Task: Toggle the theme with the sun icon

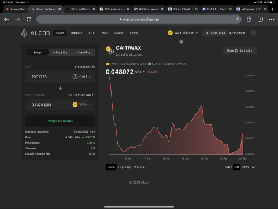Action: click(x=253, y=33)
